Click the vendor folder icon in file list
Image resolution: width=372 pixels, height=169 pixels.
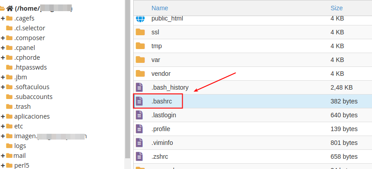(x=140, y=73)
